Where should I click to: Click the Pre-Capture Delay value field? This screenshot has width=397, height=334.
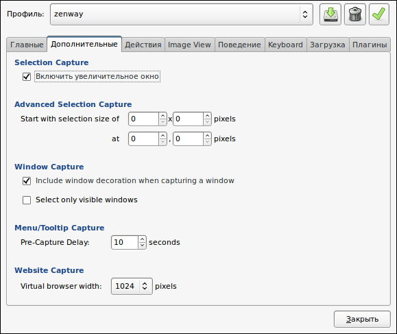125,242
